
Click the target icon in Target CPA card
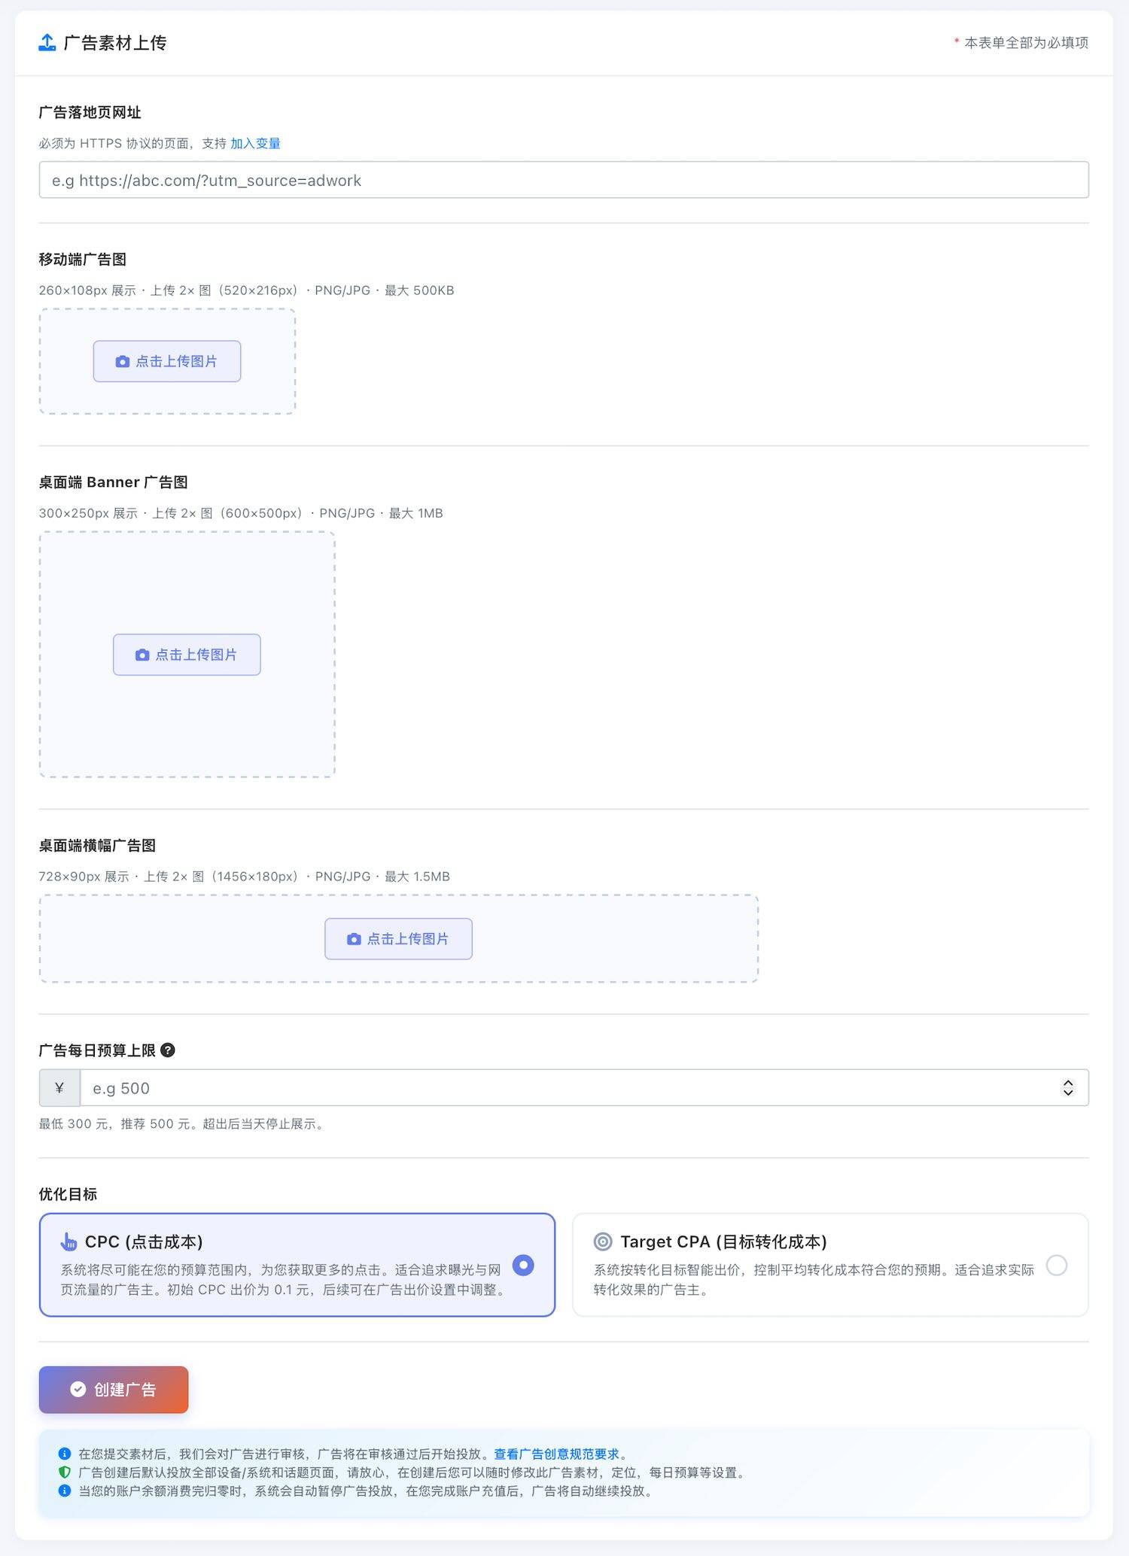(603, 1241)
